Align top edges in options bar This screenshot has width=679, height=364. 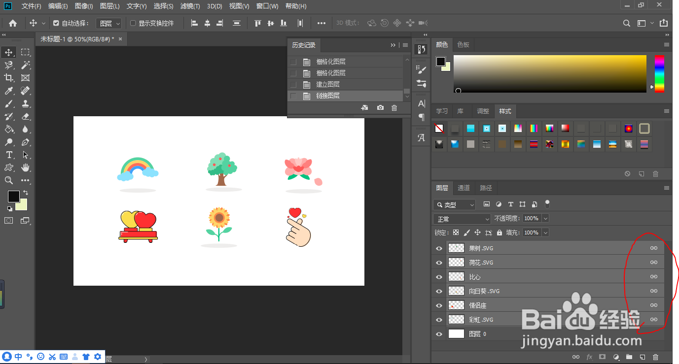coord(257,23)
